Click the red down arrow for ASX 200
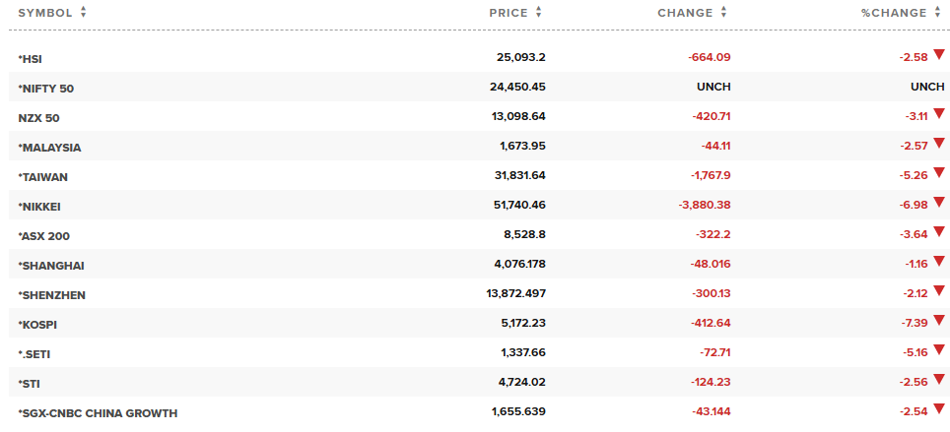 pos(939,233)
